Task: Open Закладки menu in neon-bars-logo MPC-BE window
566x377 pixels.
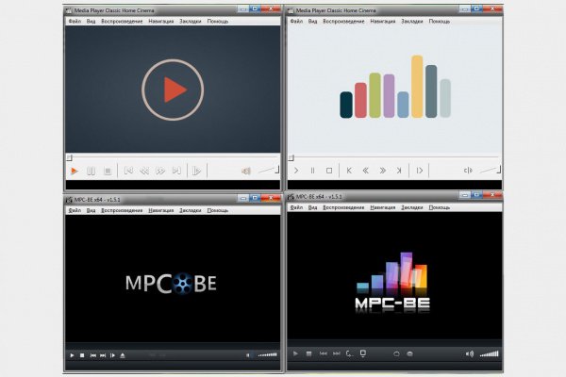Action: [x=412, y=207]
